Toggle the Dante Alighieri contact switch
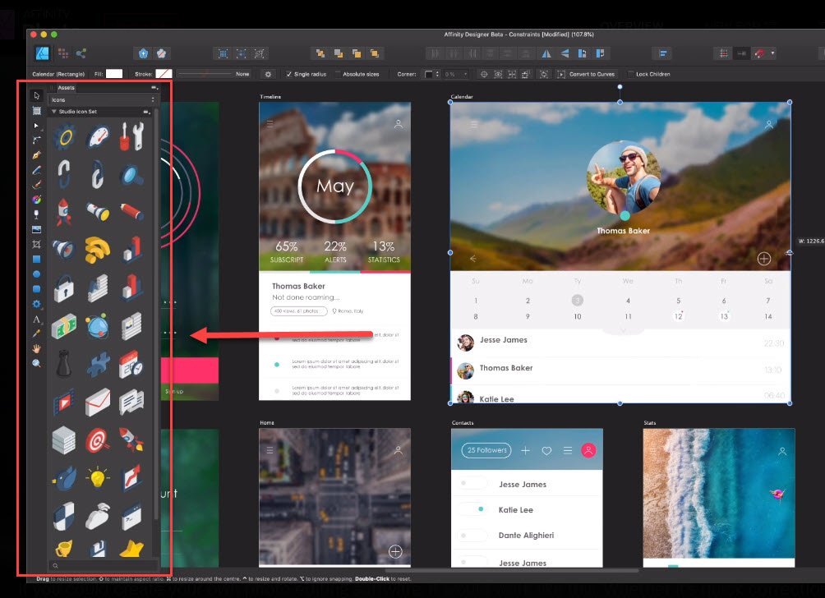825x598 pixels. (x=472, y=535)
